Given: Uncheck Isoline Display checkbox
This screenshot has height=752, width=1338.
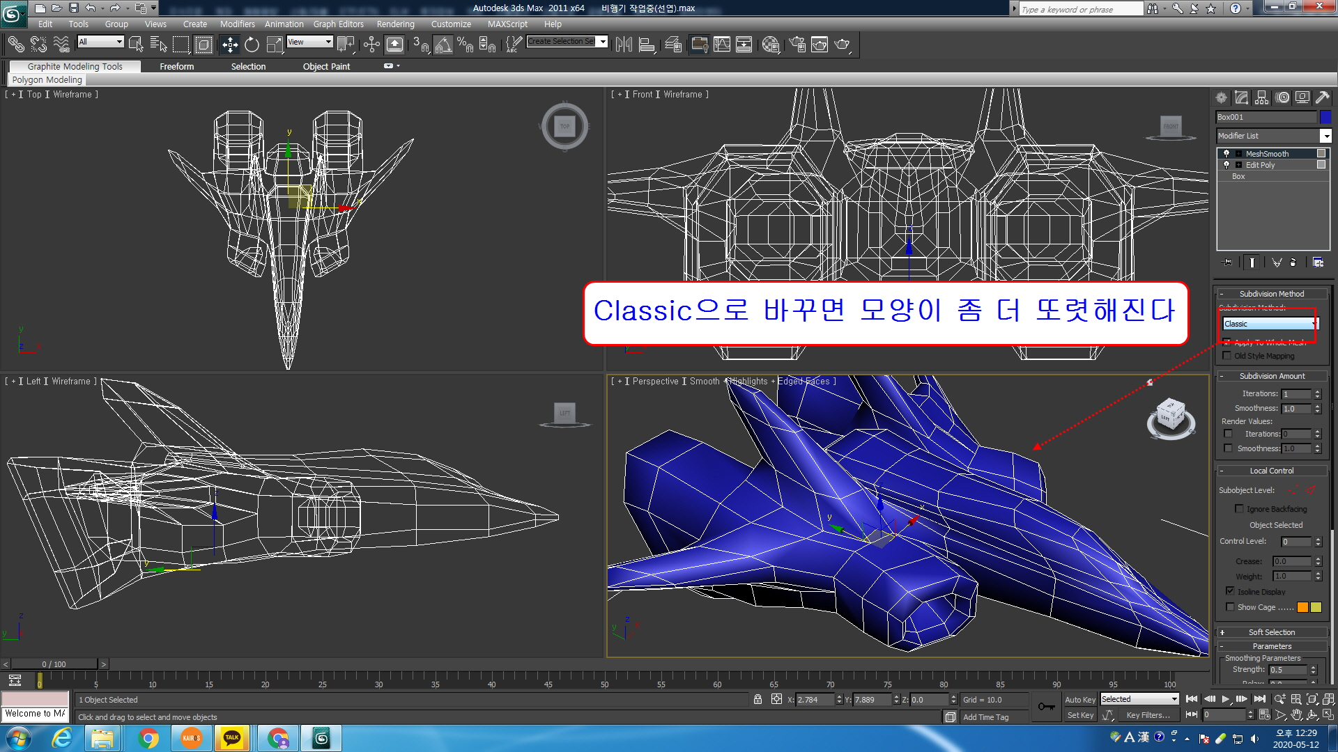Looking at the screenshot, I should pos(1230,591).
